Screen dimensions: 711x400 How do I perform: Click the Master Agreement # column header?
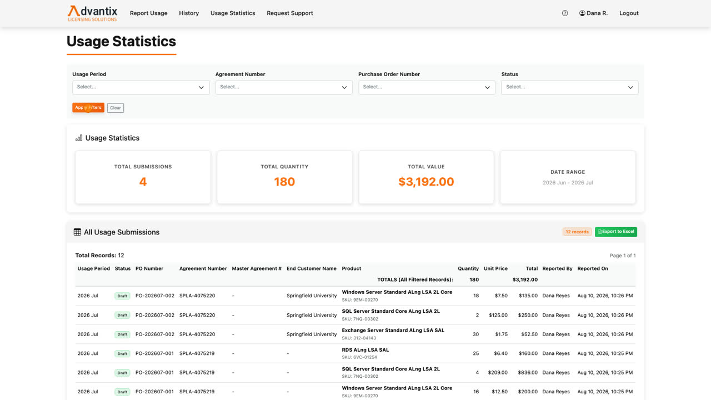[257, 268]
